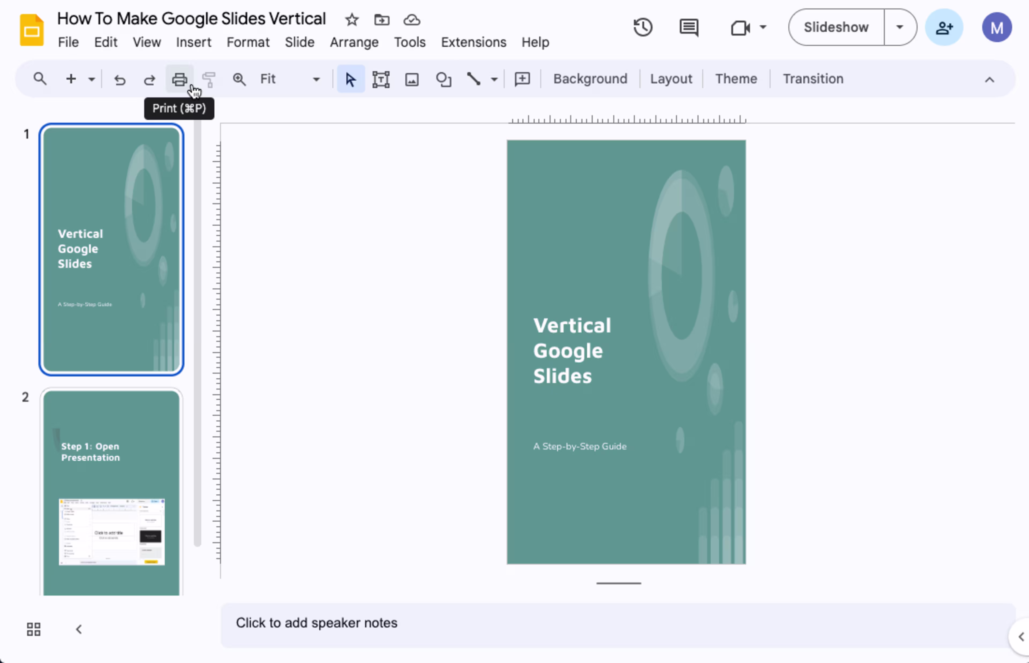1029x663 pixels.
Task: Hide the menus with up chevron
Action: pos(989,80)
